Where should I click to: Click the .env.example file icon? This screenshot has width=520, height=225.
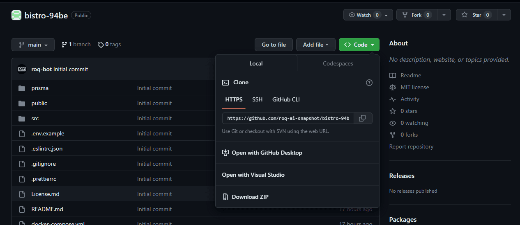[x=22, y=133]
